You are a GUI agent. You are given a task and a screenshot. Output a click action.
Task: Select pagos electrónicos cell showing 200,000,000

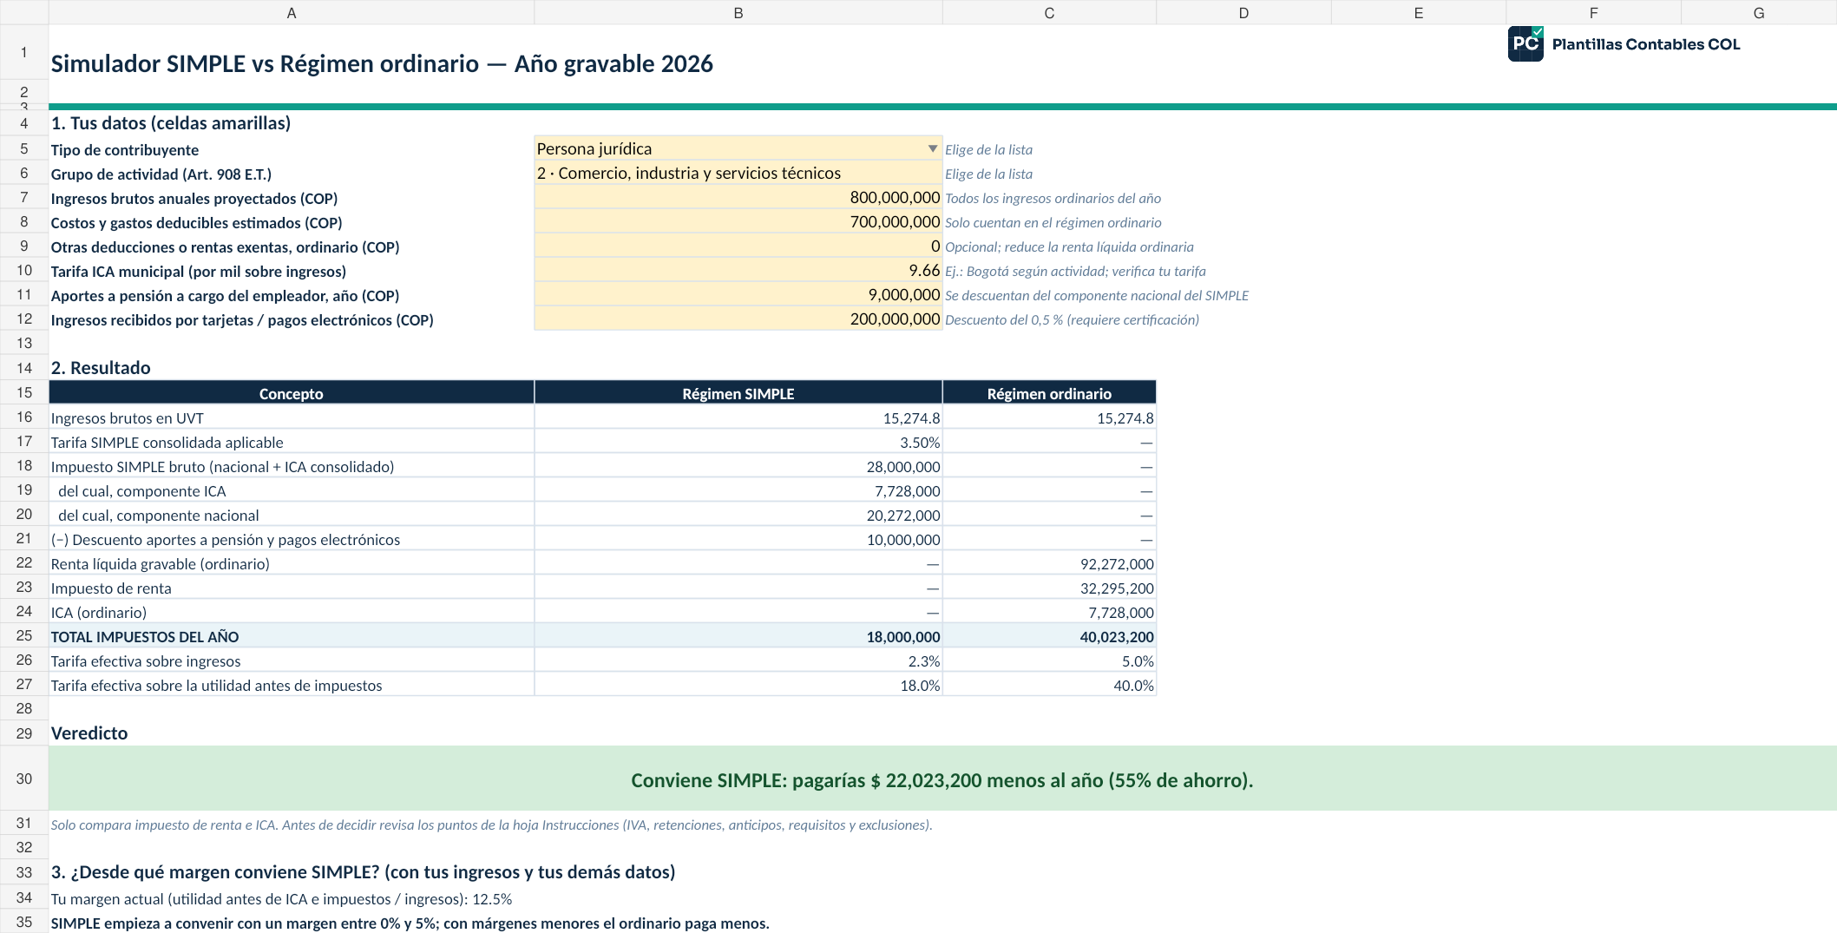click(x=738, y=319)
